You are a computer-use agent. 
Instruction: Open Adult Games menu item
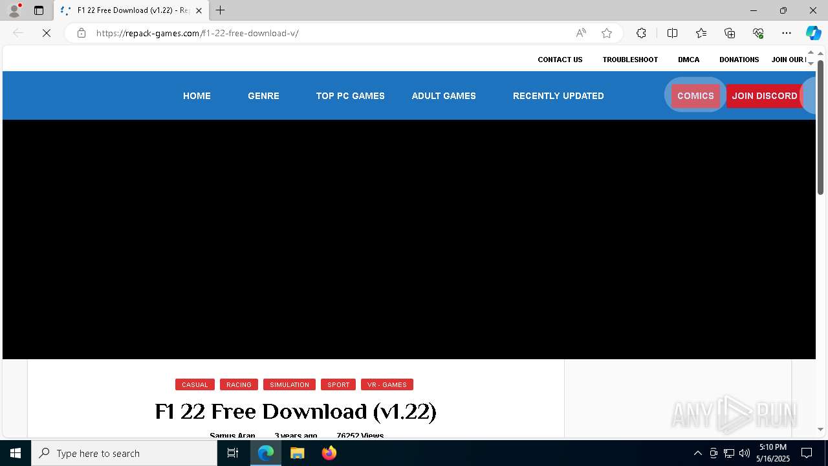[444, 96]
